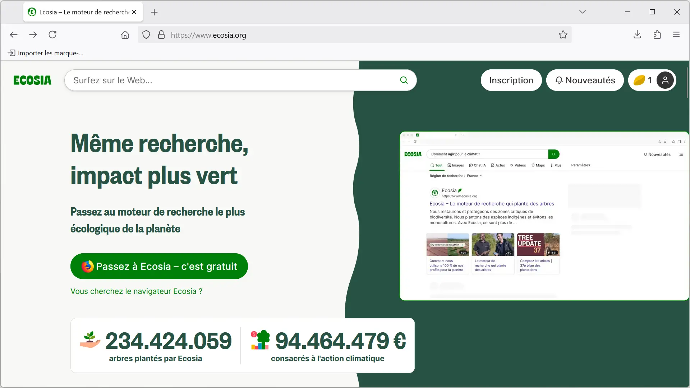
Task: Click the green search button in preview
Action: (x=554, y=154)
